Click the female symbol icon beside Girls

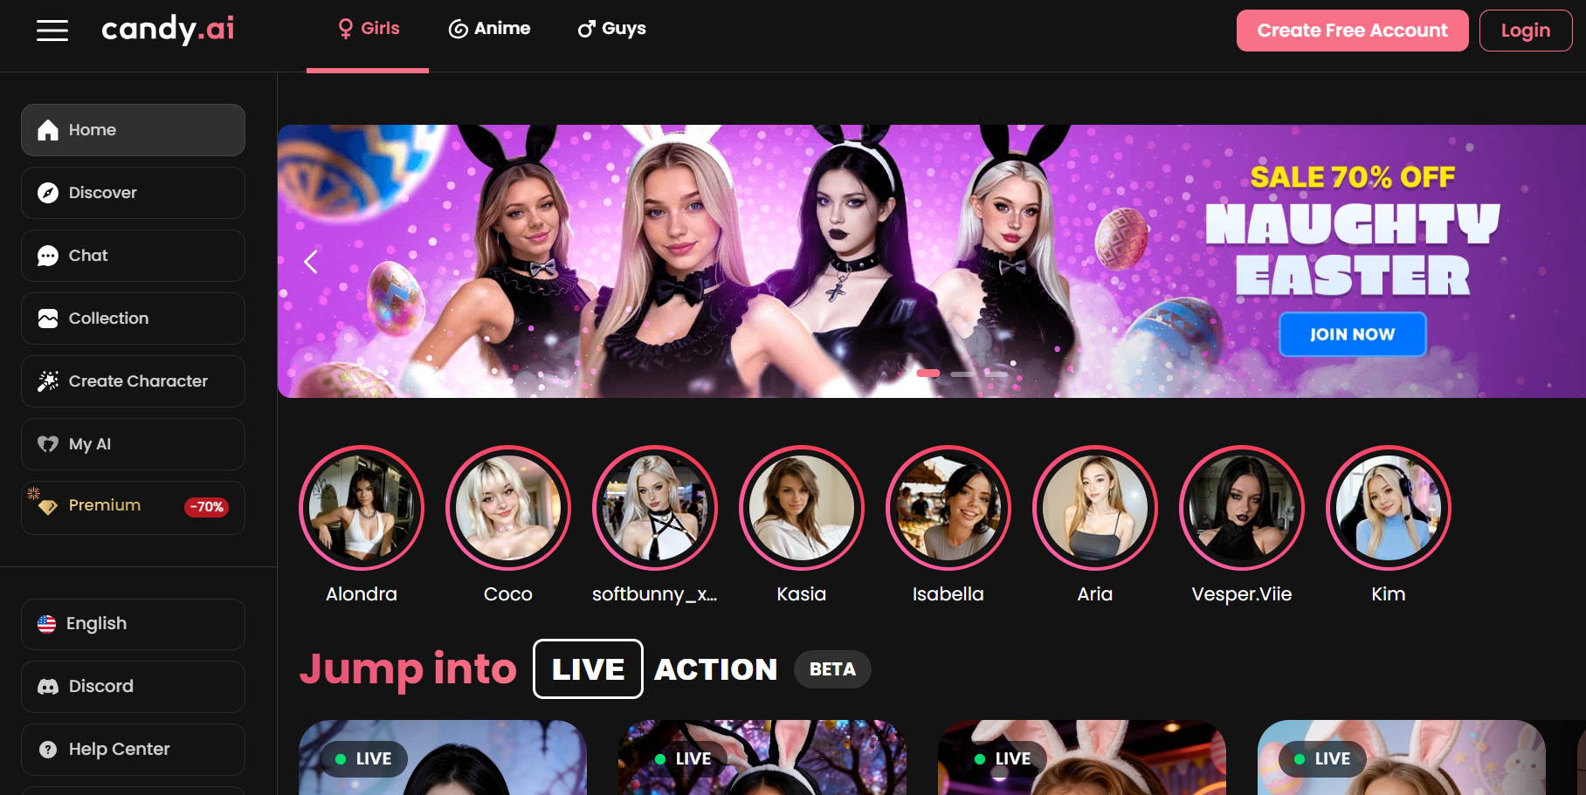[x=346, y=29]
